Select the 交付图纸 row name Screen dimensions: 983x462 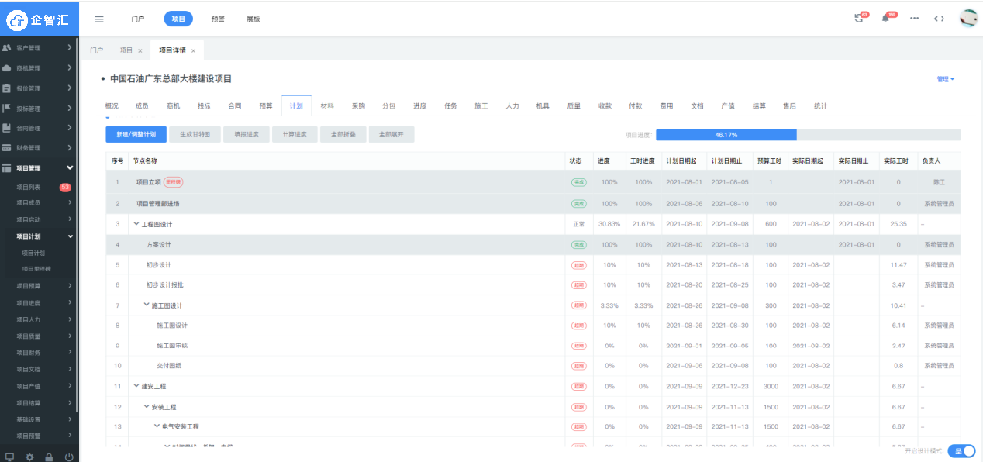tap(168, 366)
